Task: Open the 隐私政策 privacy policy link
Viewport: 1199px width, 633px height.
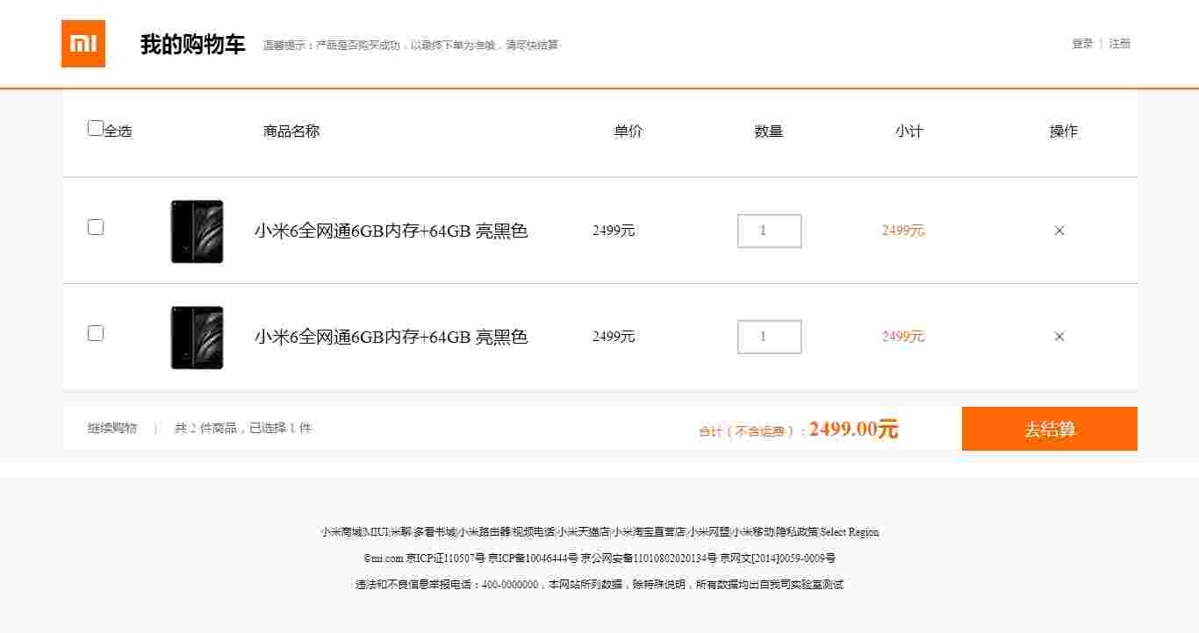Action: (x=797, y=532)
